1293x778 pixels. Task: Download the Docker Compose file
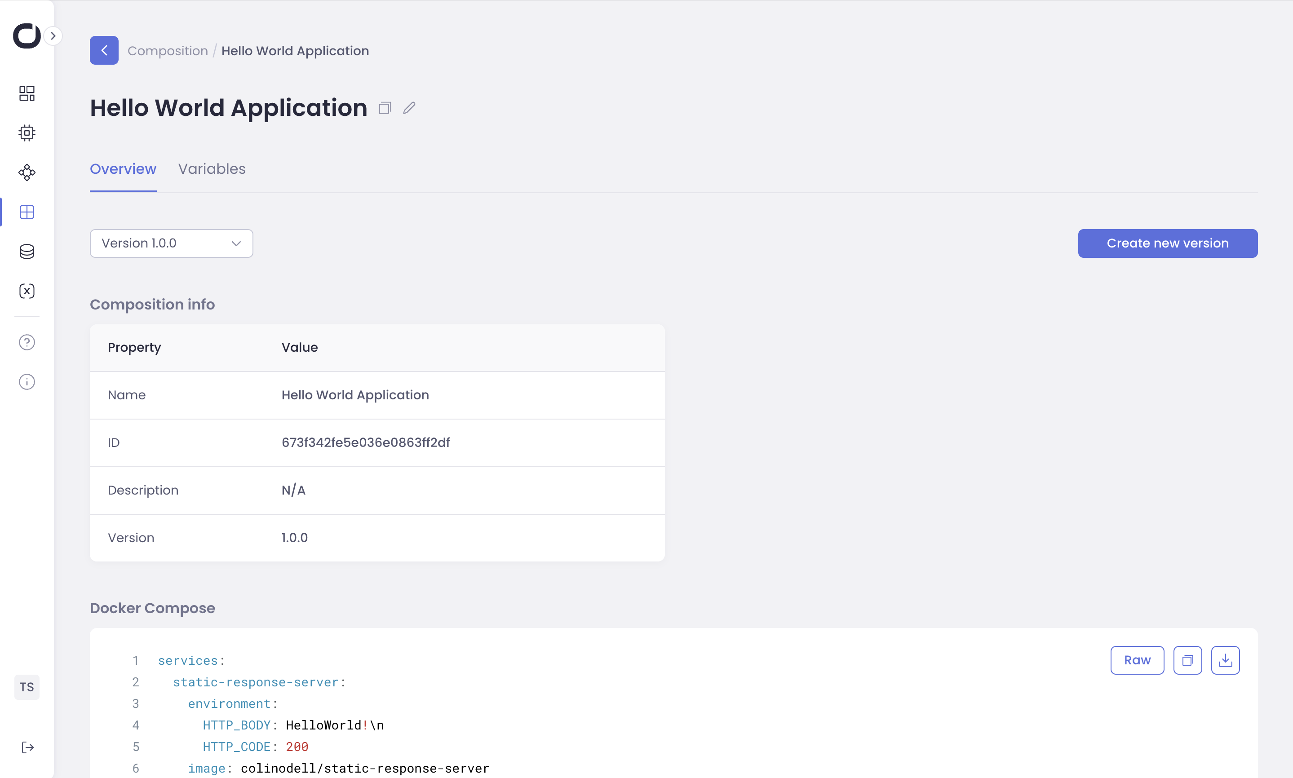tap(1225, 660)
